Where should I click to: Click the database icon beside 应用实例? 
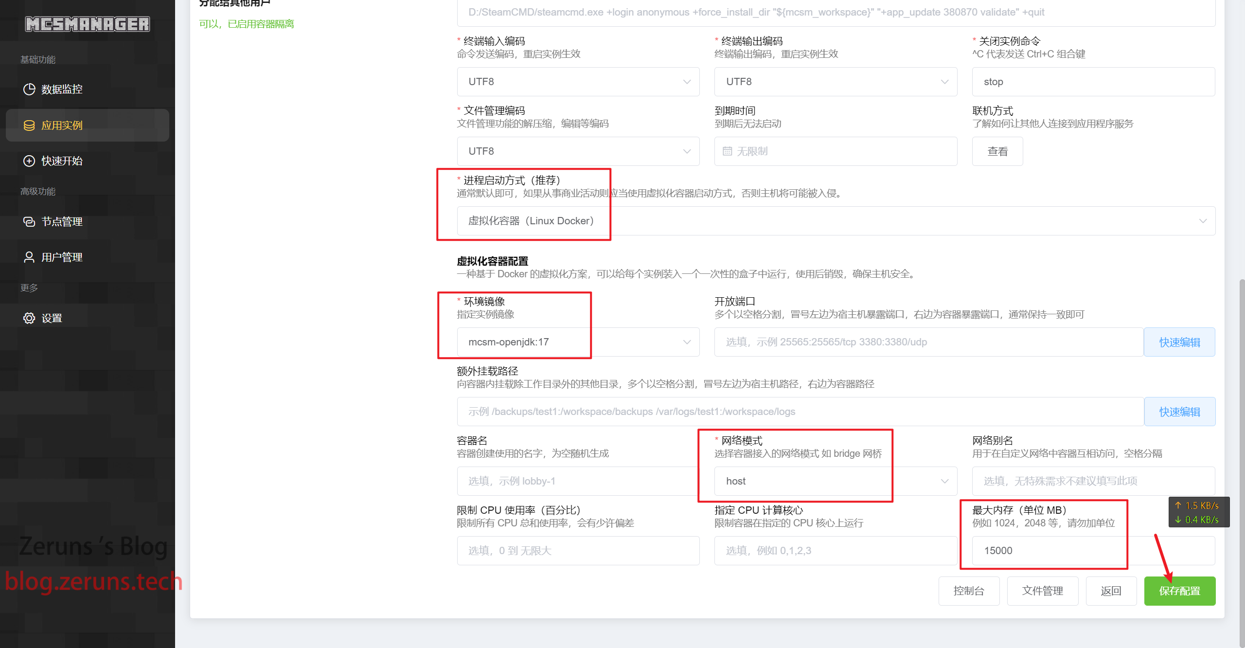(29, 126)
